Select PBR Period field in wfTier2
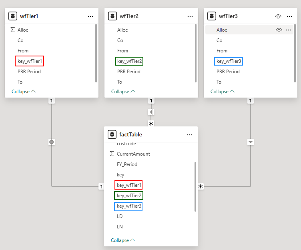Viewport: 301px width, 250px height. pos(129,71)
